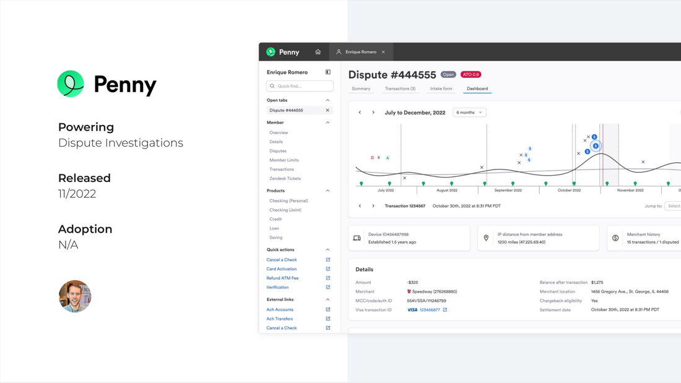Viewport: 681px width, 383px height.
Task: Collapse the Member section in the sidebar
Action: pos(327,123)
